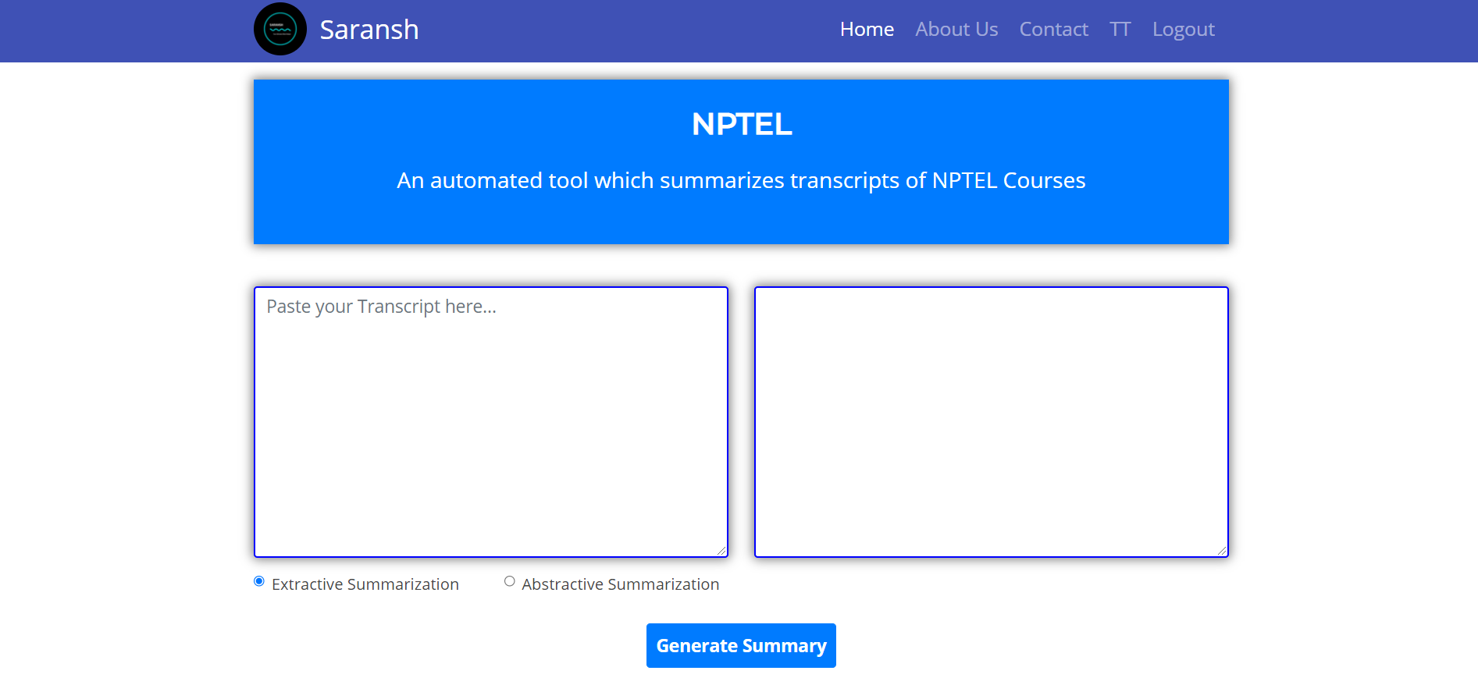Focus the Paste your Transcript textarea
The height and width of the screenshot is (692, 1478).
click(491, 422)
